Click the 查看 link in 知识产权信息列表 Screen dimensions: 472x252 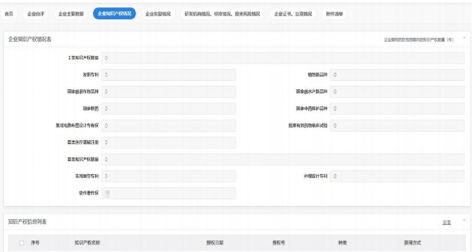(x=447, y=222)
